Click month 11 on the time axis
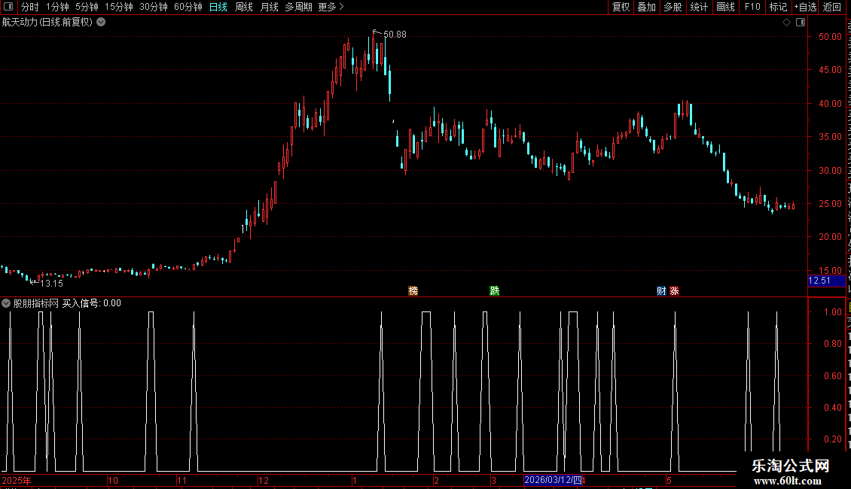The height and width of the screenshot is (489, 851). click(x=181, y=480)
